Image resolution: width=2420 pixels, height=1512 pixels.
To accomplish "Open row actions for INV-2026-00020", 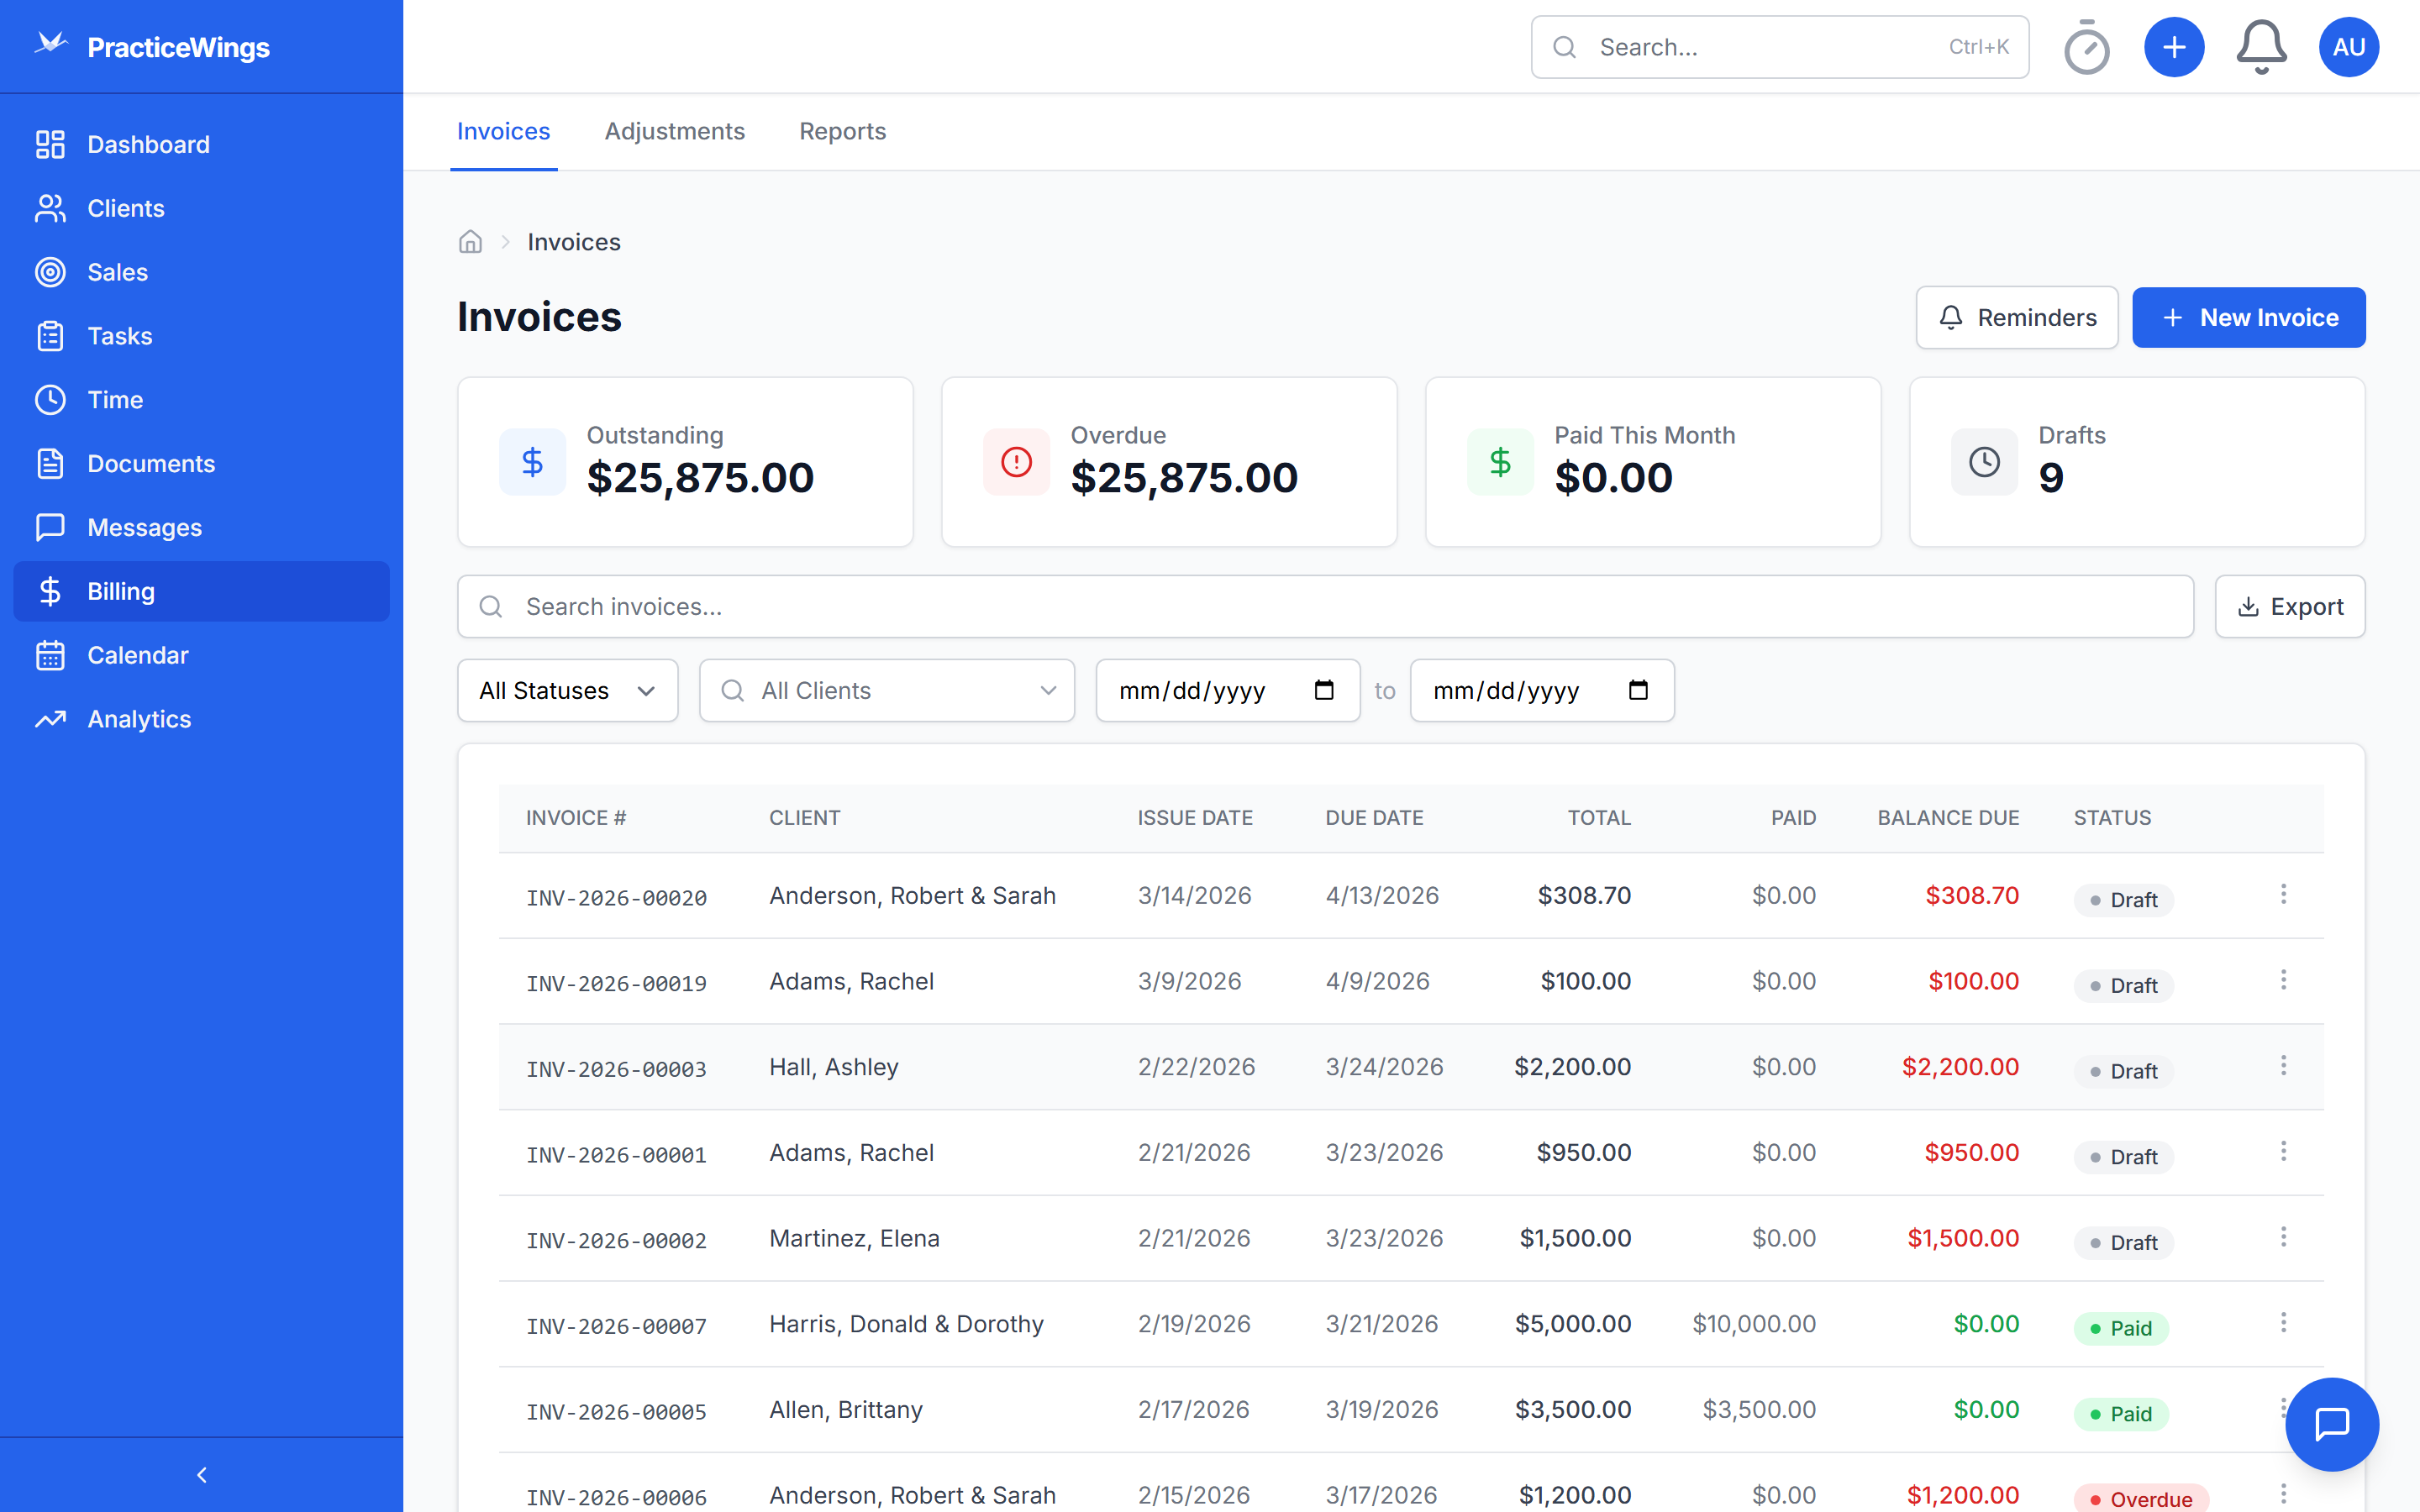I will click(2283, 894).
